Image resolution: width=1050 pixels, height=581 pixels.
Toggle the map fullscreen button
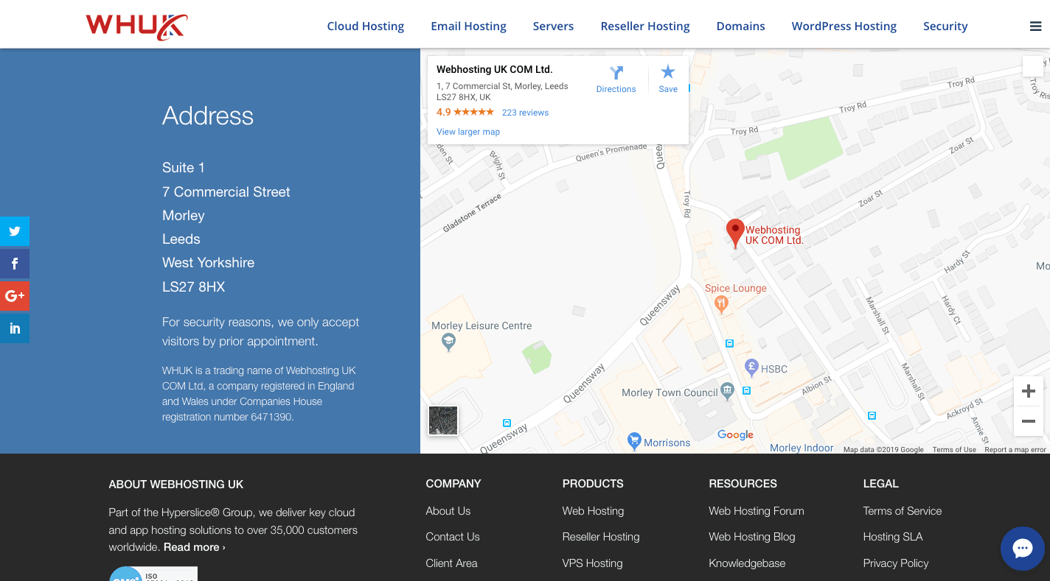point(1032,66)
